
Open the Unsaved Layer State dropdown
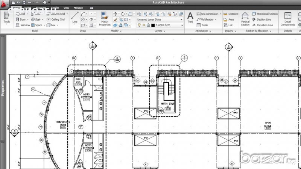(x=160, y=19)
